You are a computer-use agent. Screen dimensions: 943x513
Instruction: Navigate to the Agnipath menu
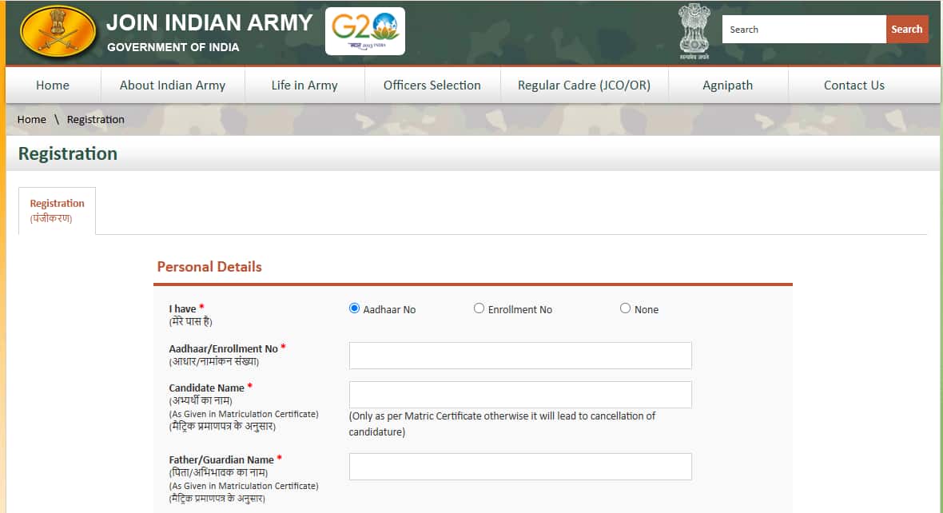coord(728,85)
